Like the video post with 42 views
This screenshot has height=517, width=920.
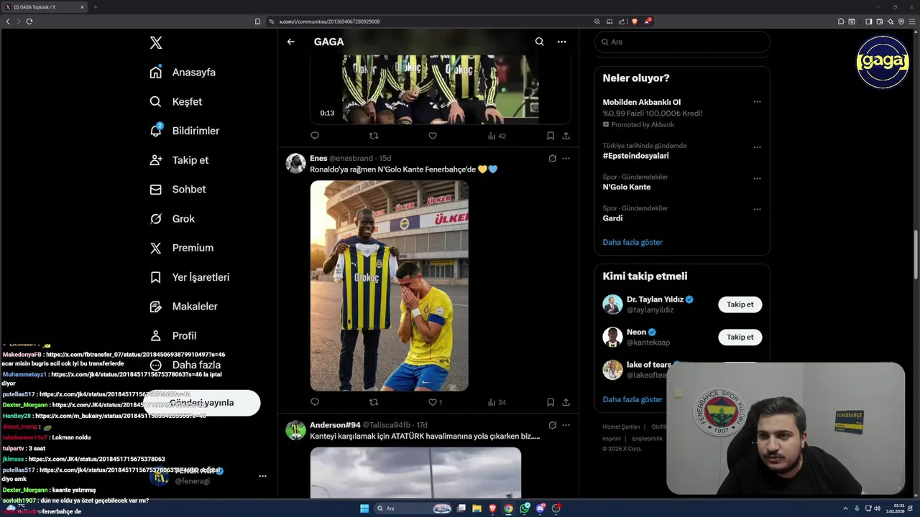(x=433, y=136)
